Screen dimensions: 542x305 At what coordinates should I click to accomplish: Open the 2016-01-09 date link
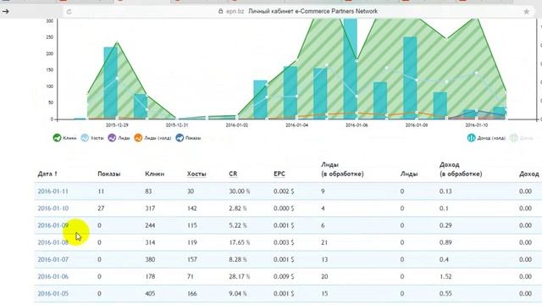53,225
